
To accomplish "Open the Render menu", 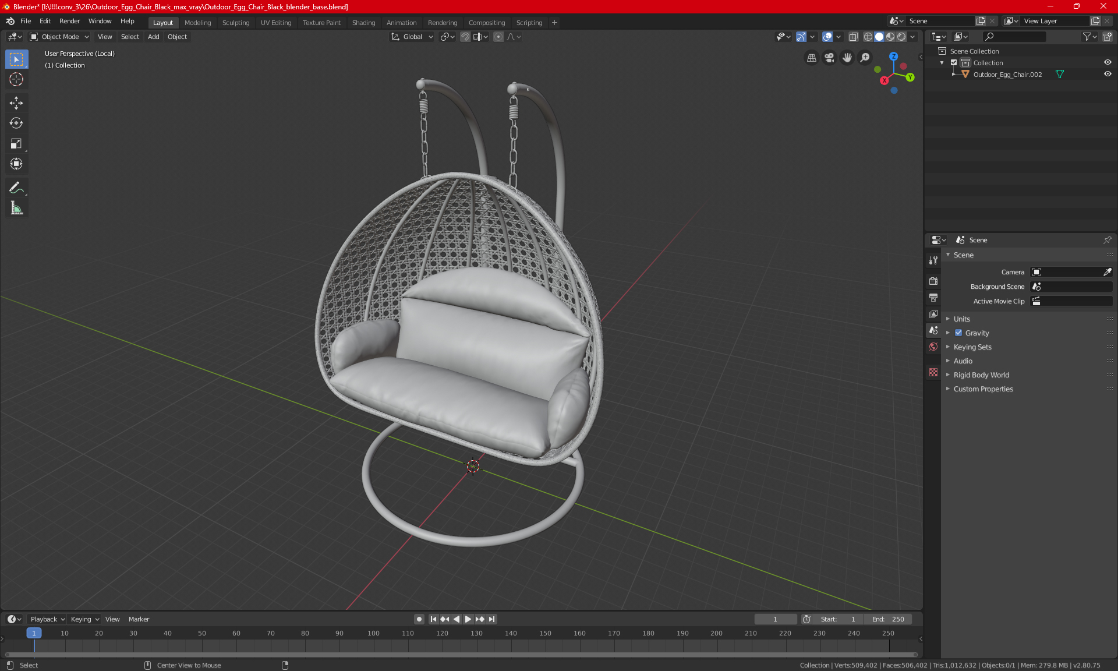I will 69,21.
